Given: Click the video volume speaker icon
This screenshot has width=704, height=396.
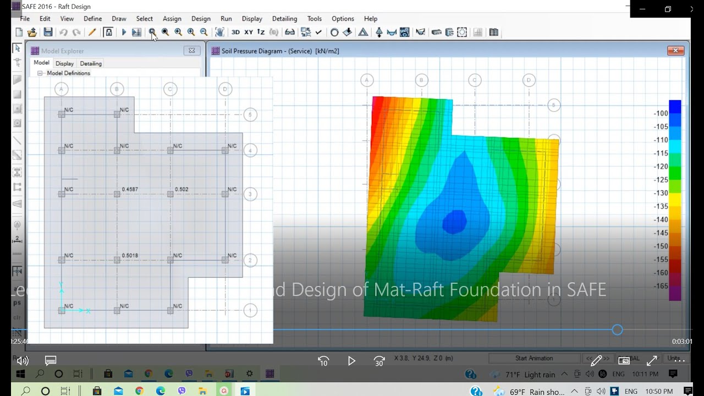Looking at the screenshot, I should click(x=23, y=361).
